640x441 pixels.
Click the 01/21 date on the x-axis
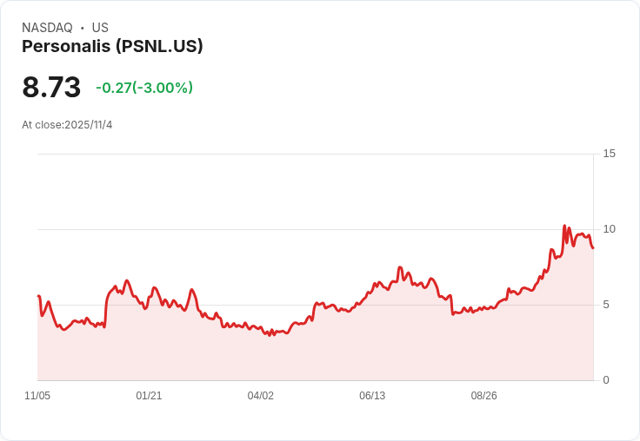149,396
